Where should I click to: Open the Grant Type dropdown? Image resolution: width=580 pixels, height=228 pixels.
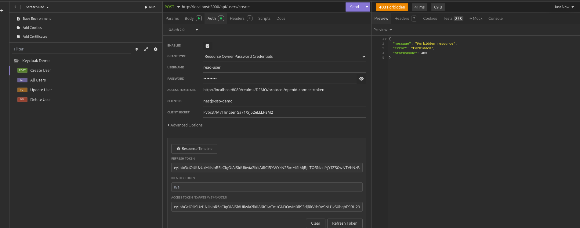[285, 57]
